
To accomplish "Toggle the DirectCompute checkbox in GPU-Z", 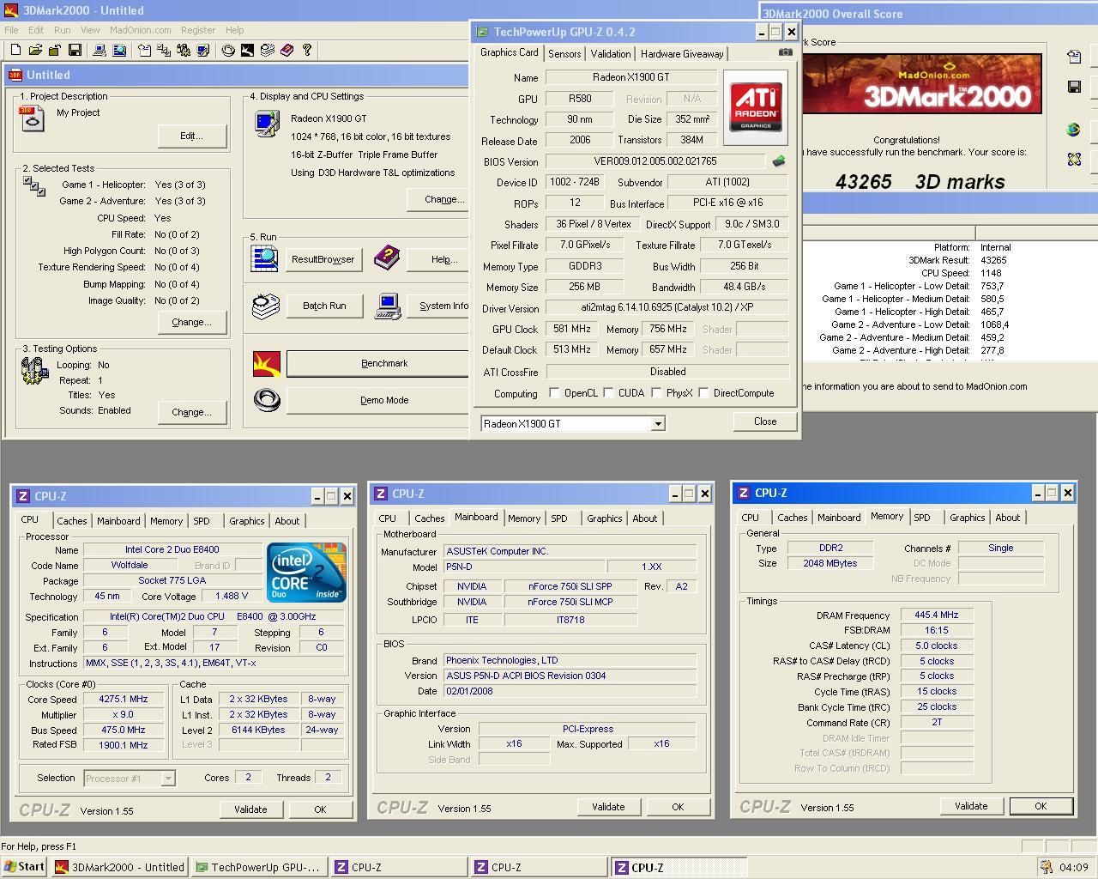I will 703,393.
